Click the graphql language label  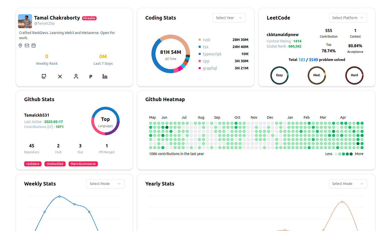(x=210, y=68)
